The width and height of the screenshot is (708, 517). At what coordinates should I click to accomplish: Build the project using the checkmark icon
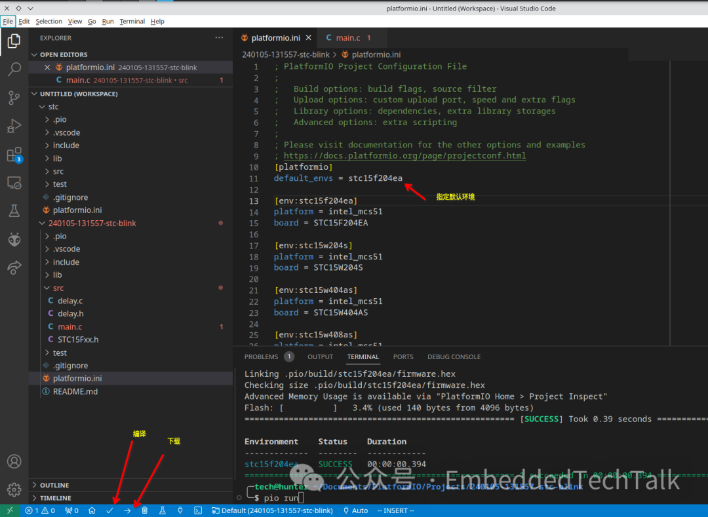click(x=109, y=510)
